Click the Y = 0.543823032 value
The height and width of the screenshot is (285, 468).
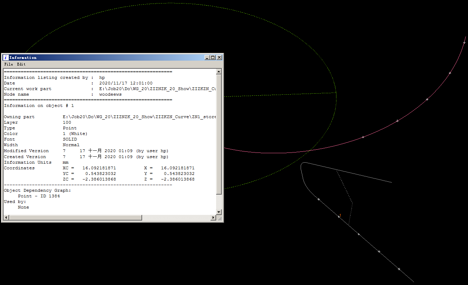[x=179, y=174]
